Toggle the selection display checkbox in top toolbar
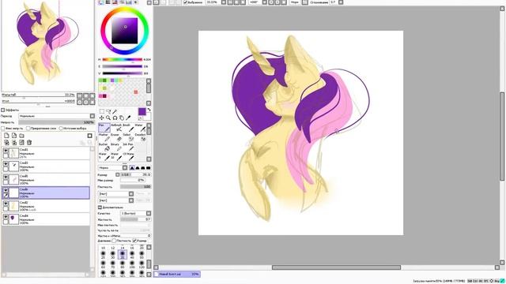This screenshot has height=284, width=506. 186,2
